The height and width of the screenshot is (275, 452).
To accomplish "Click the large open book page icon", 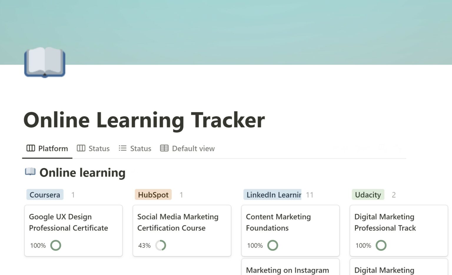I will [45, 62].
